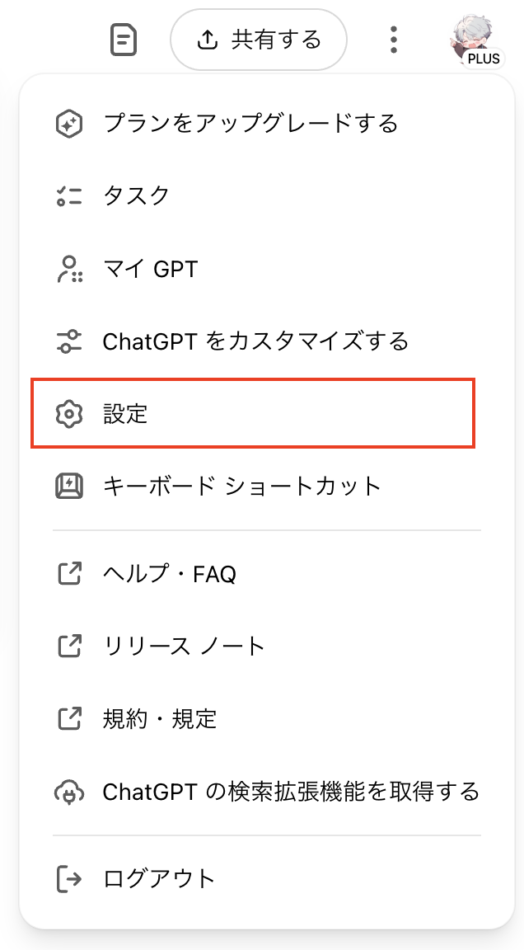Click the search extension plug icon
The width and height of the screenshot is (524, 950).
(68, 792)
